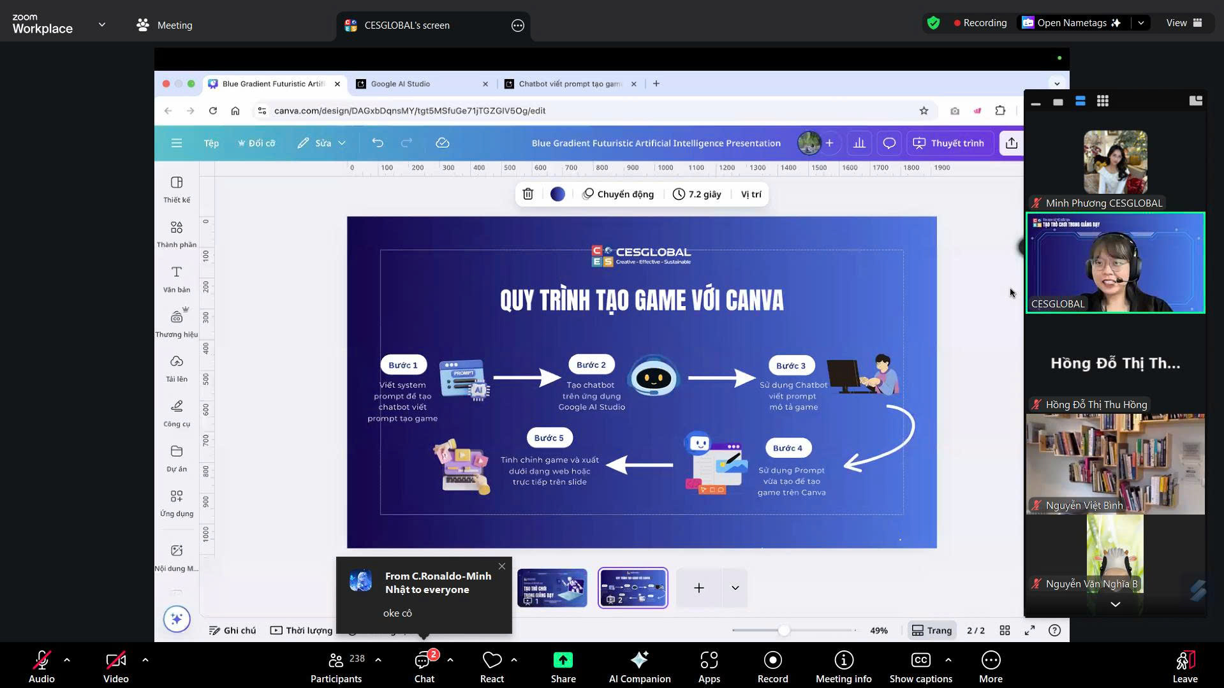Open Ứng dụng apps panel
Image resolution: width=1224 pixels, height=688 pixels.
pos(177,503)
